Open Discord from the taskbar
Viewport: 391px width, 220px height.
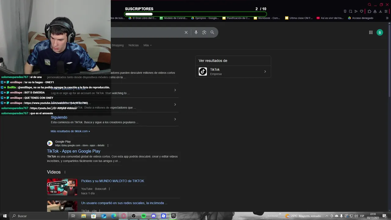pyautogui.click(x=154, y=216)
